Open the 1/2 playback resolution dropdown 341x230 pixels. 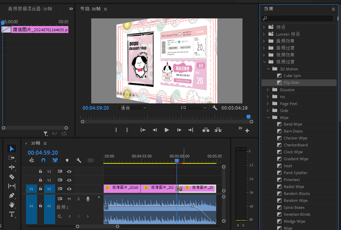193,108
